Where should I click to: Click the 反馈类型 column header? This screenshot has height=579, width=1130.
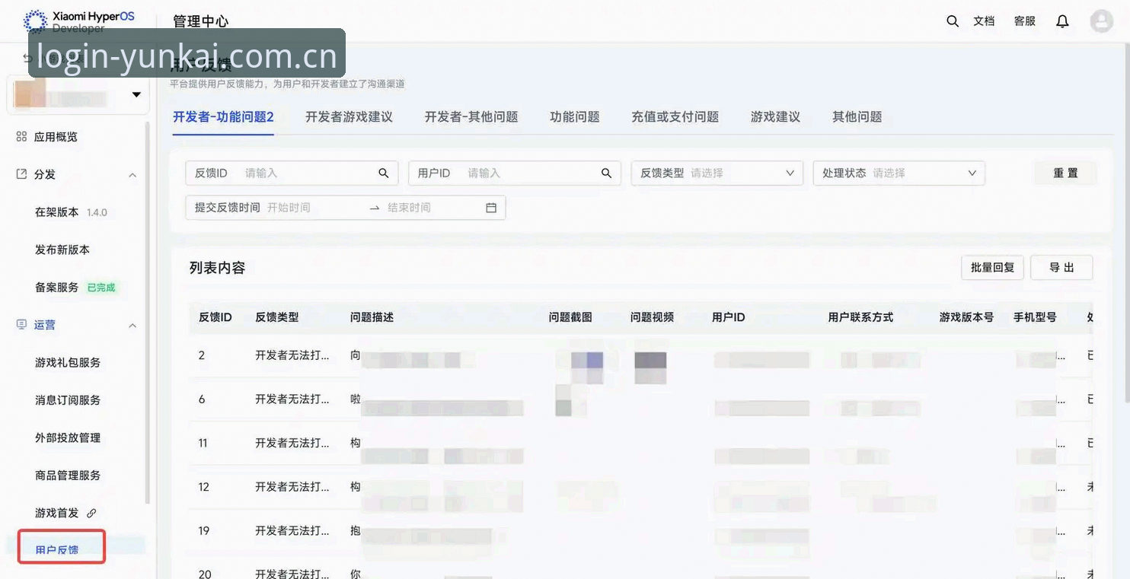277,317
